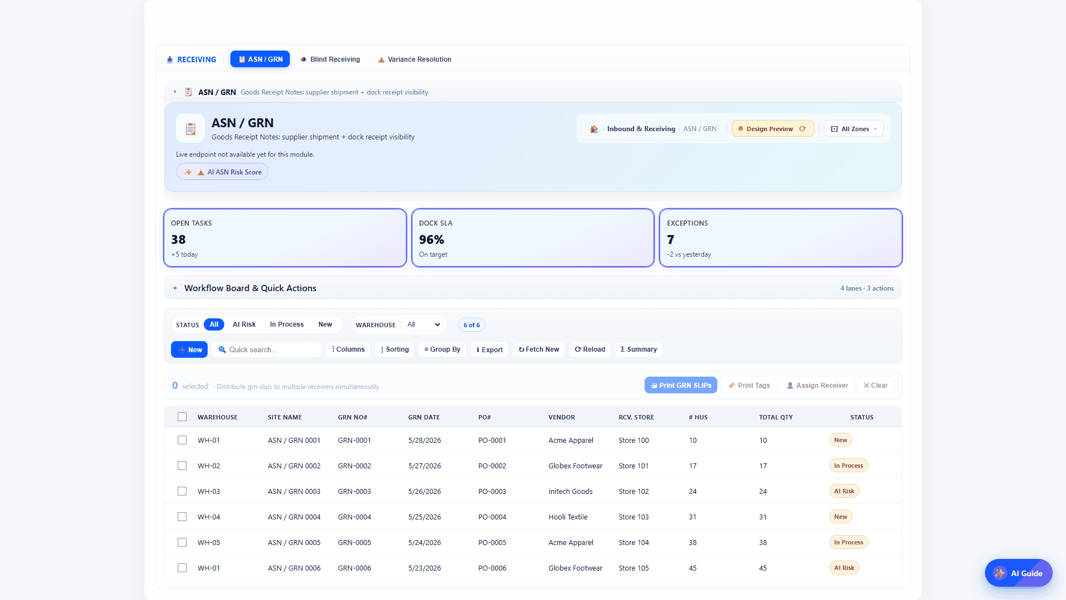Click the At Risk badge for GRN-0003

pos(844,491)
